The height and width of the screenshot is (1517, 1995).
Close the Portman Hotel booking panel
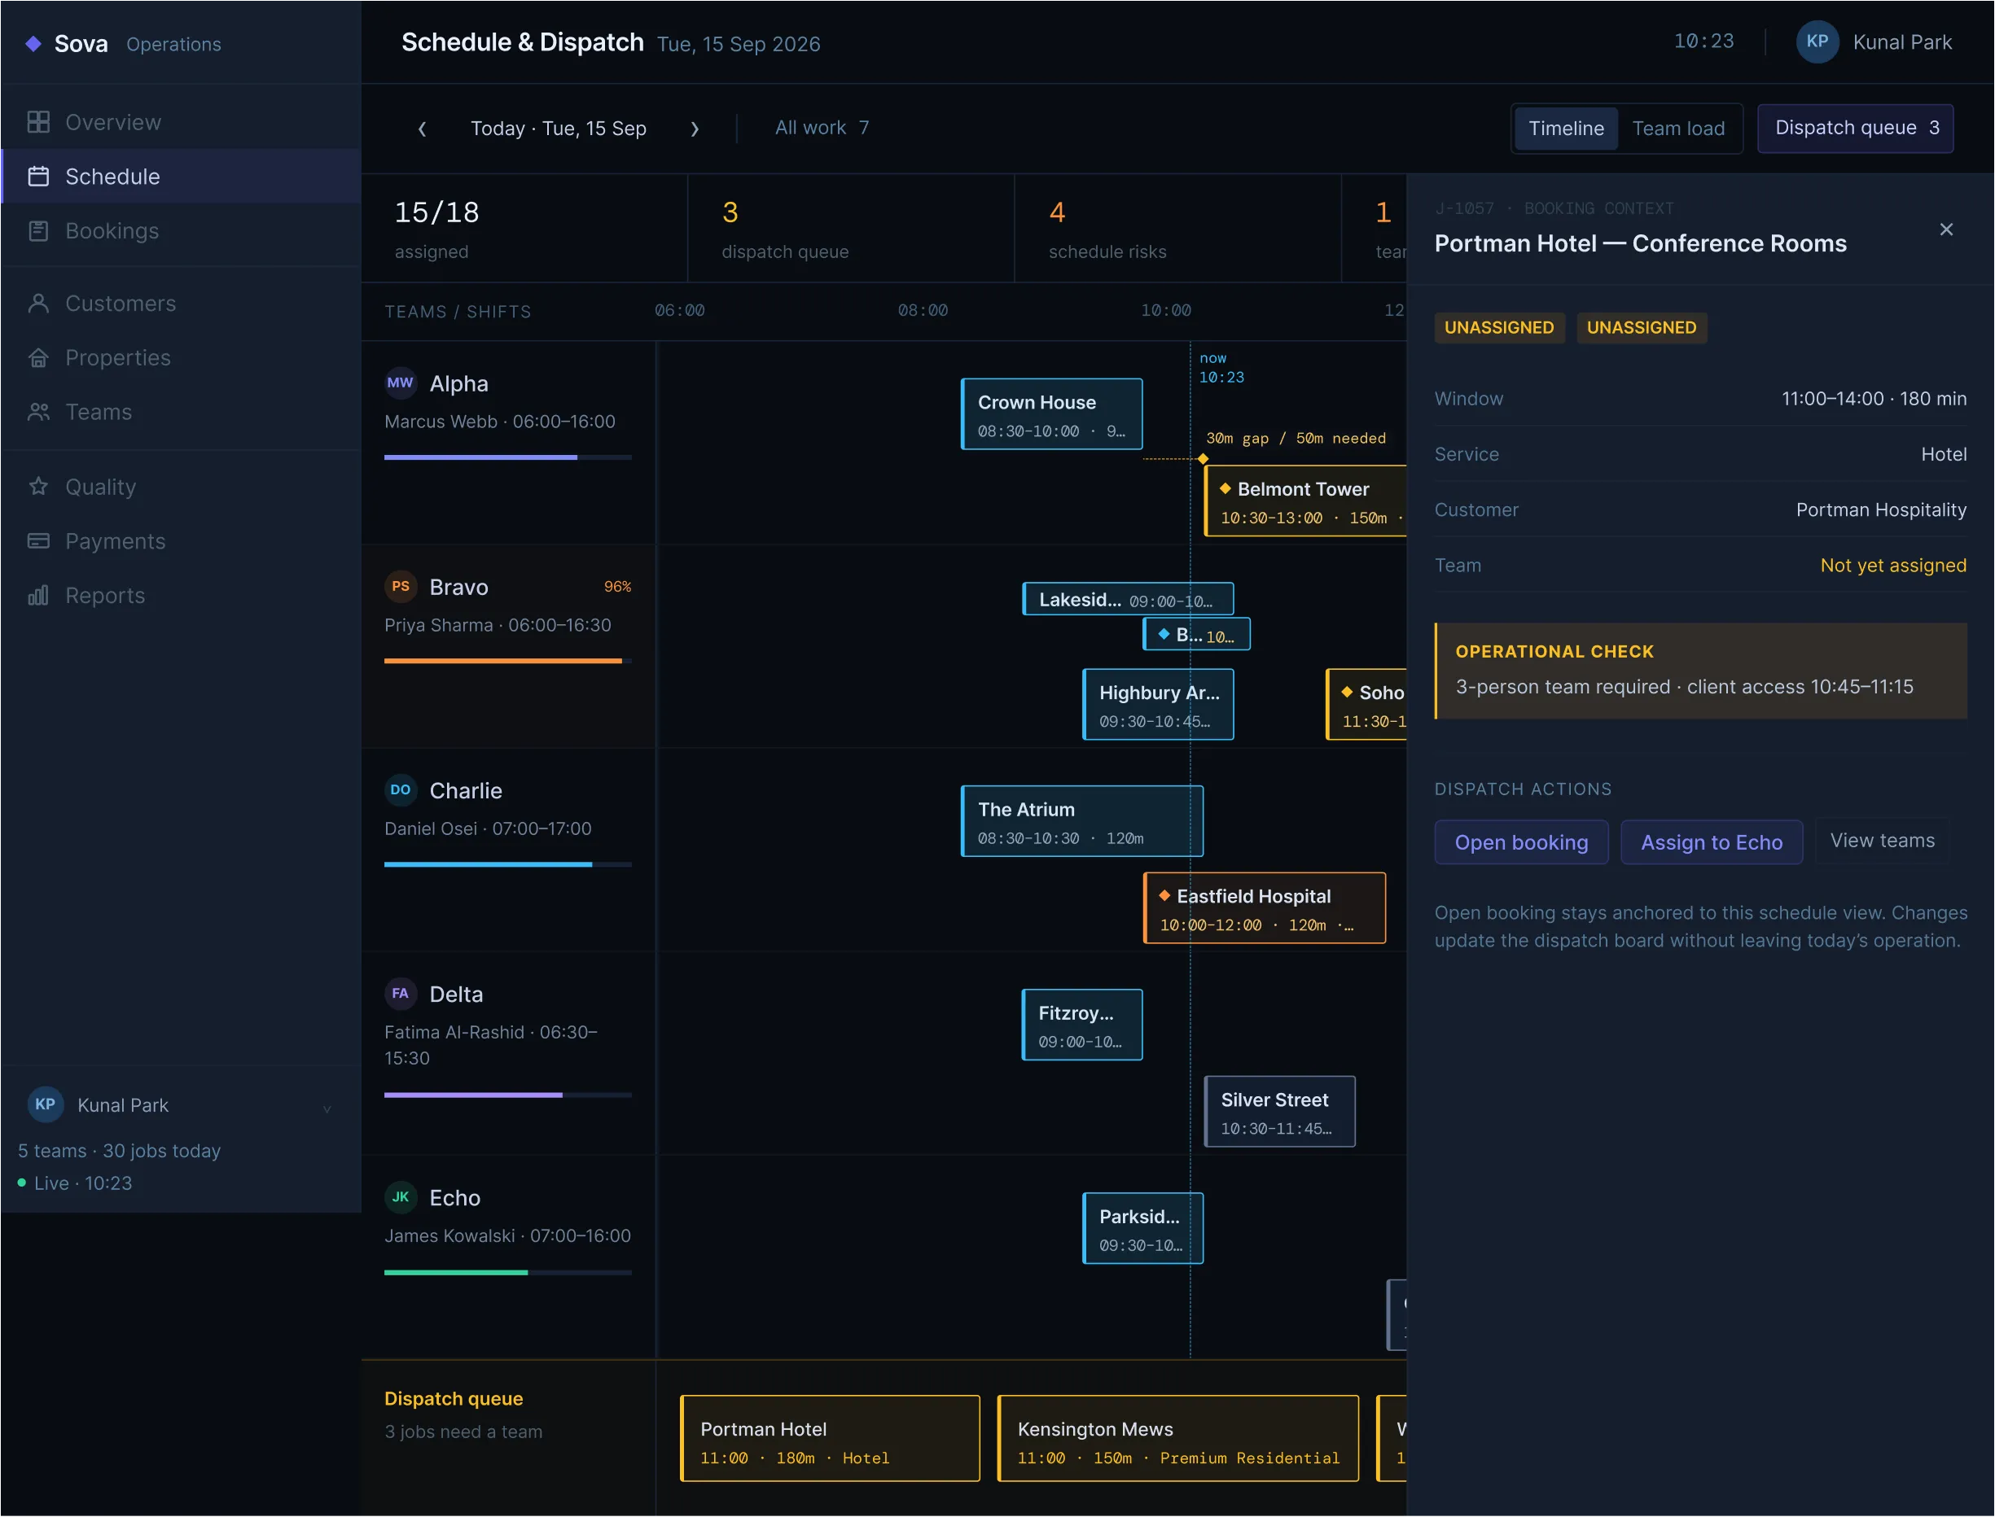click(x=1946, y=230)
